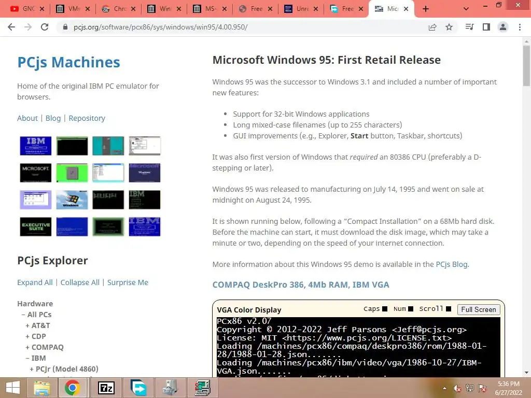The height and width of the screenshot is (398, 531).
Task: Switch to the 'VM' archive tab
Action: pos(69,9)
